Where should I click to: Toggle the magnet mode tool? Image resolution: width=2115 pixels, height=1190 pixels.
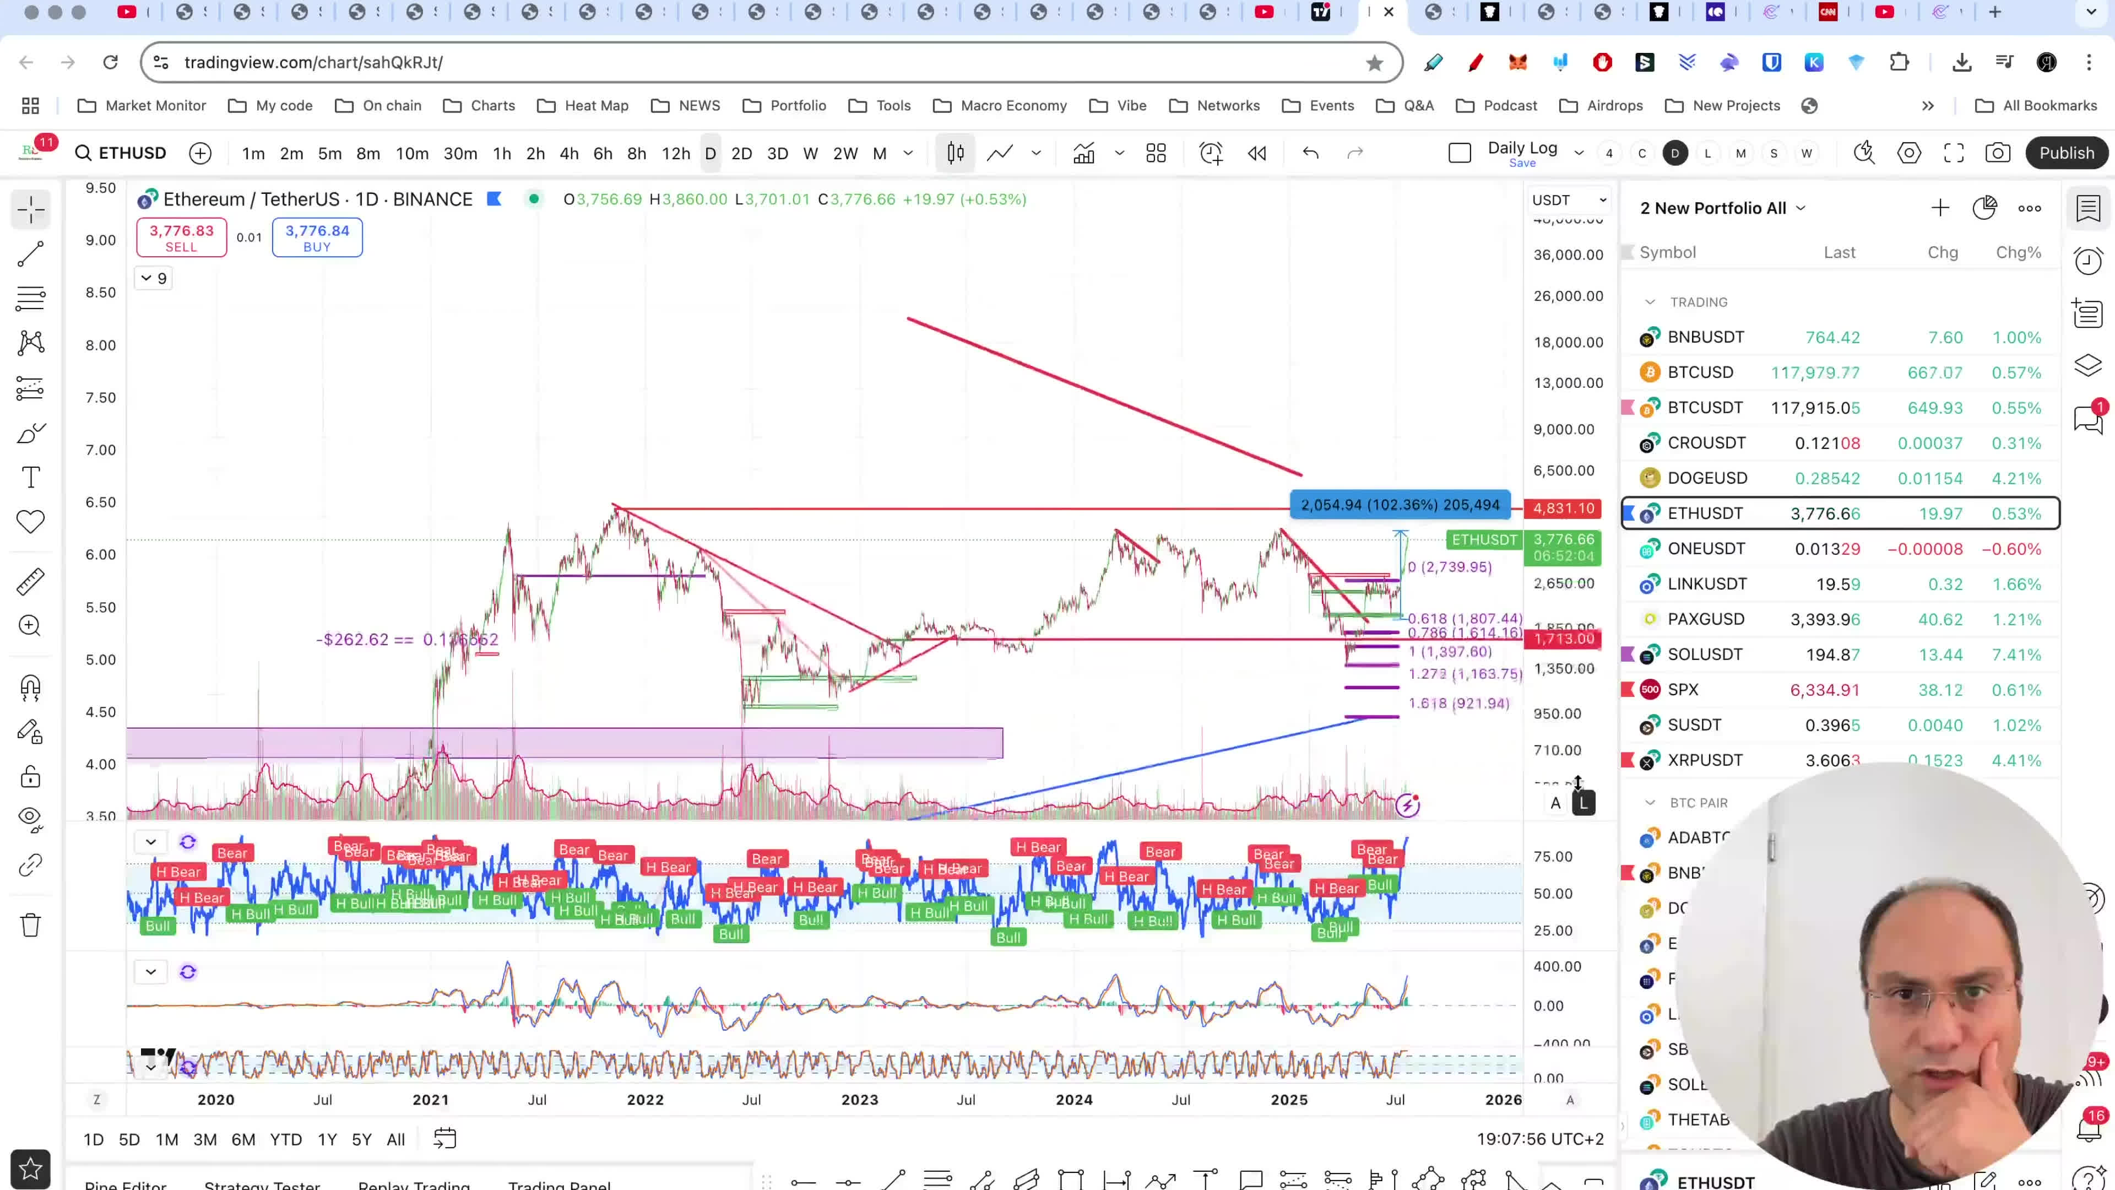click(30, 688)
